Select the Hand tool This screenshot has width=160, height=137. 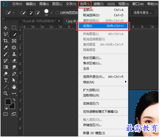14,87
